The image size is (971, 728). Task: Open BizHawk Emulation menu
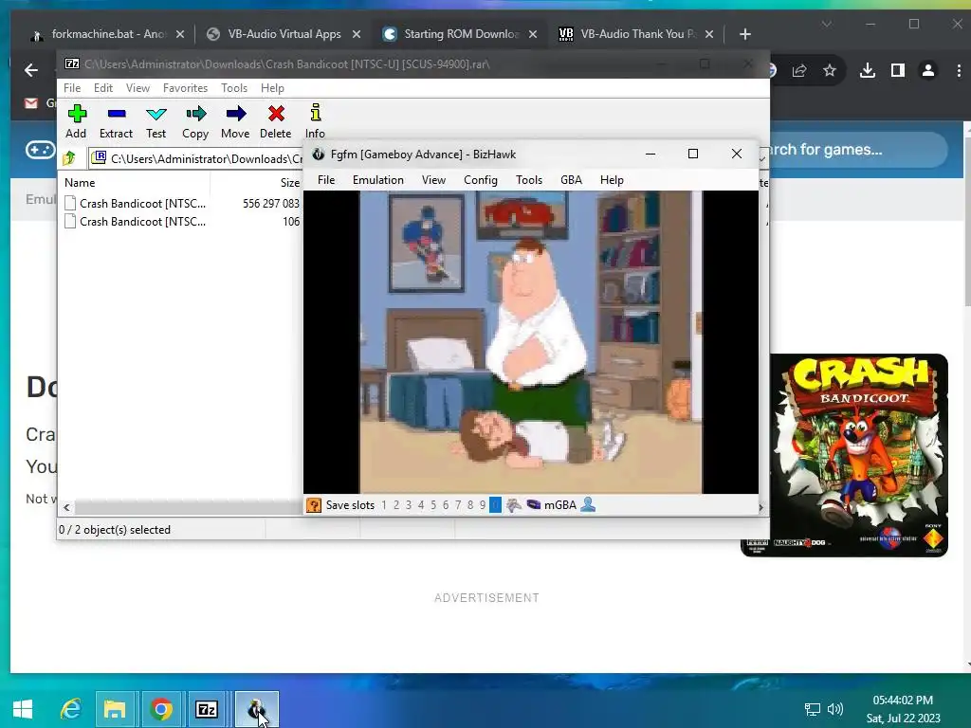pos(378,180)
